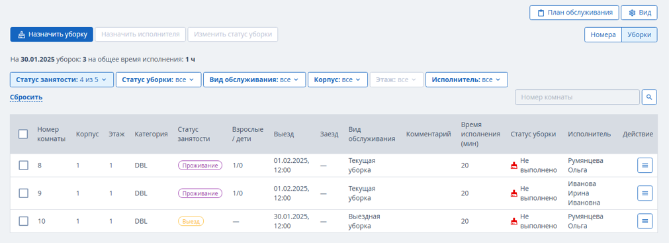Viewport: 669px width, 243px height.
Task: Click the Комментарий column header
Action: click(428, 134)
